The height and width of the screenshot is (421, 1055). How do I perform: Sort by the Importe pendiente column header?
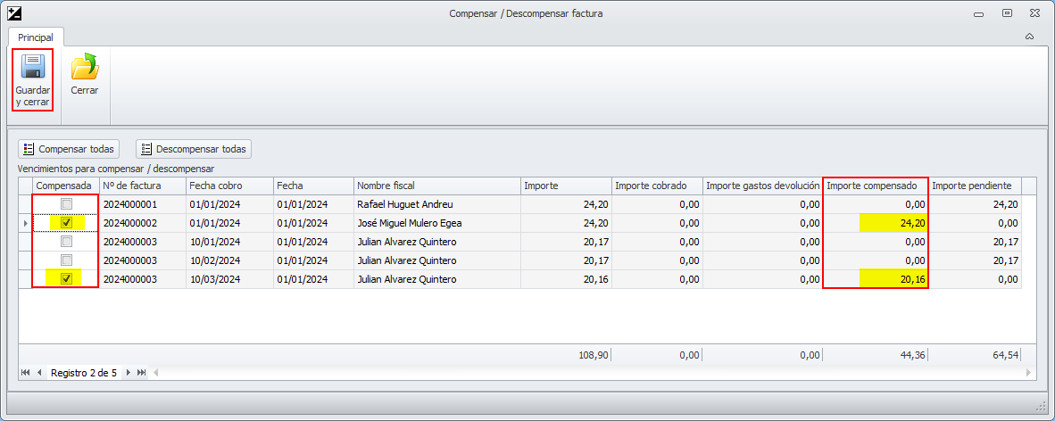point(972,186)
